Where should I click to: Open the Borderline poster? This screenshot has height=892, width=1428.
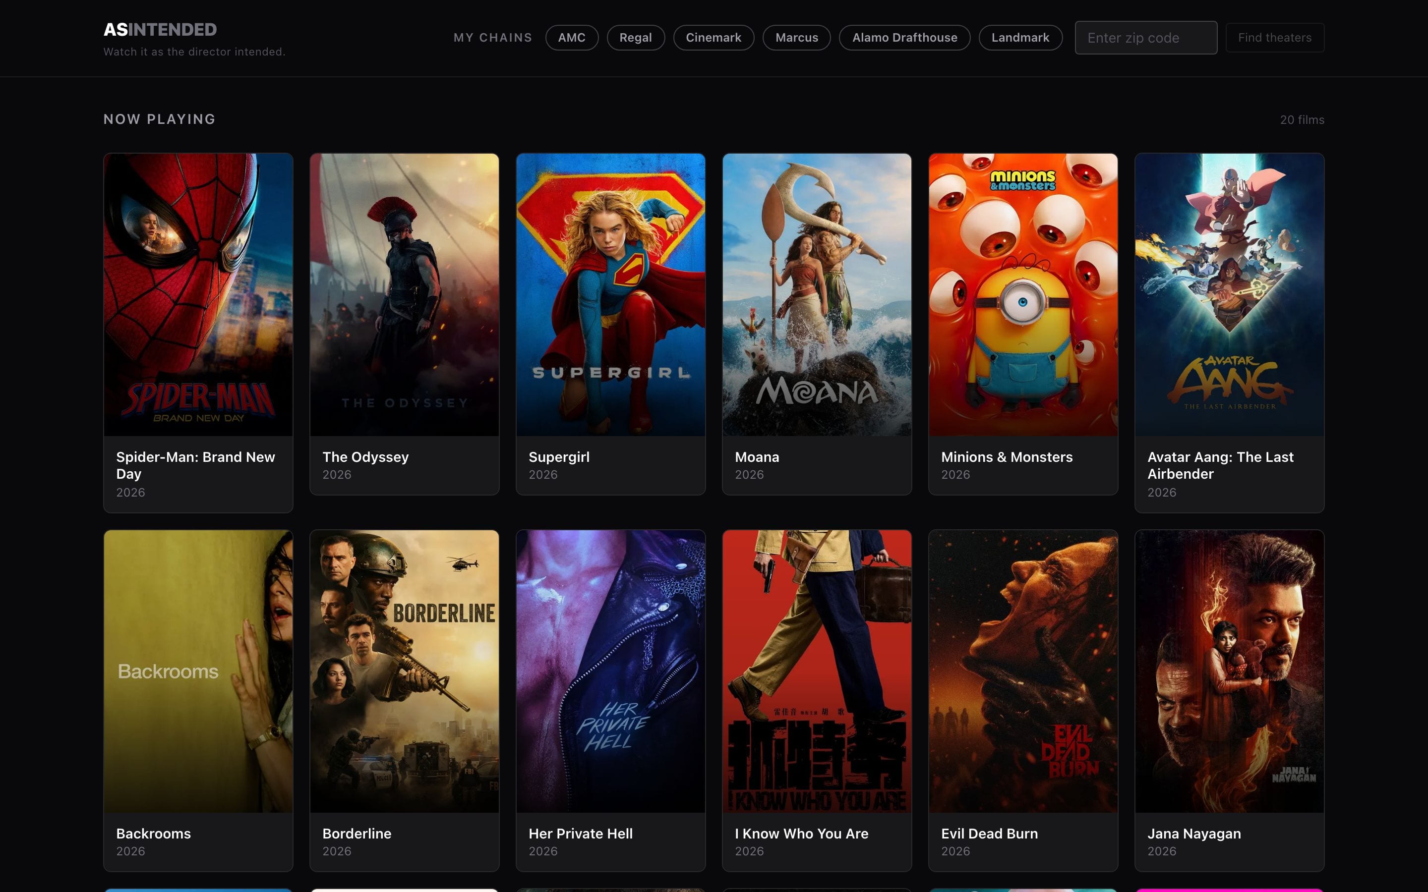click(x=404, y=671)
